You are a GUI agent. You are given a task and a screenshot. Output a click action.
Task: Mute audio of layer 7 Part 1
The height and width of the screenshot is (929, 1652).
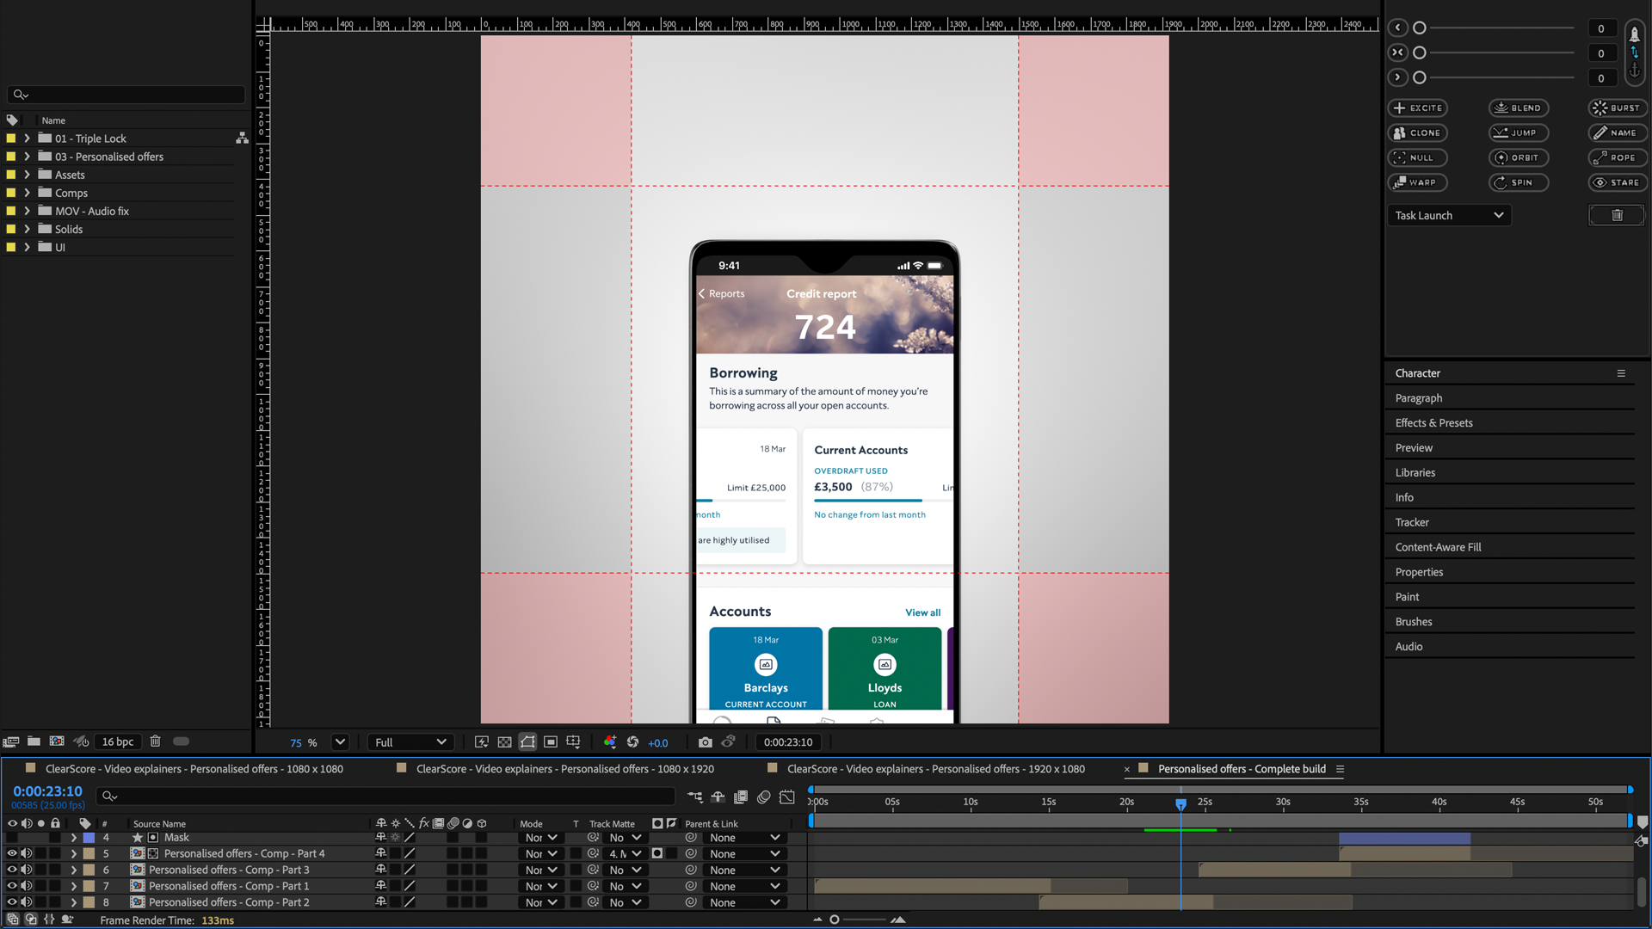coord(27,886)
